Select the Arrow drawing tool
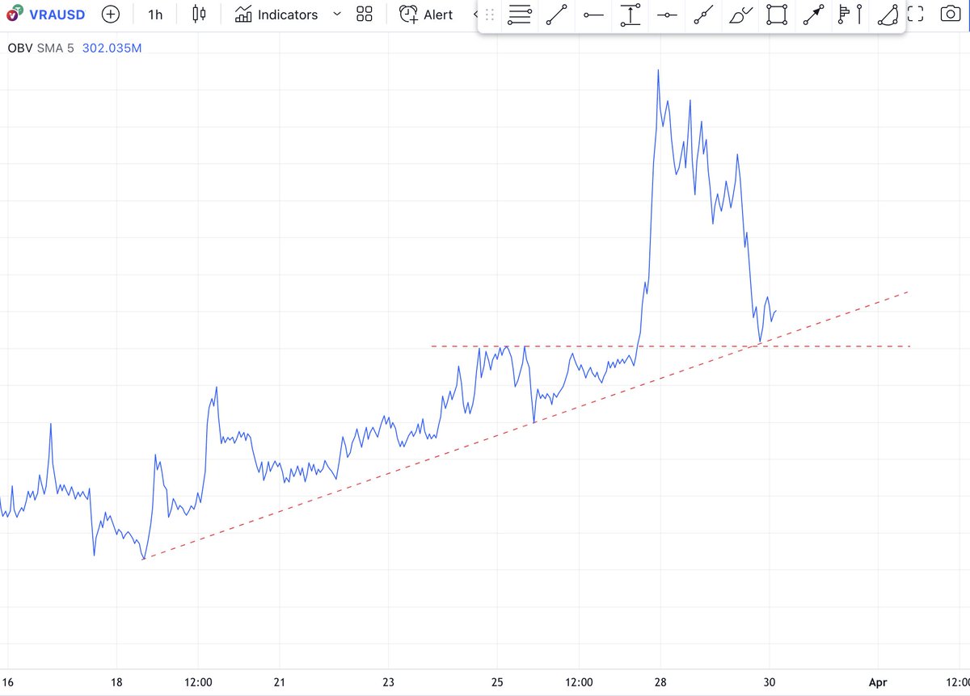 (815, 15)
